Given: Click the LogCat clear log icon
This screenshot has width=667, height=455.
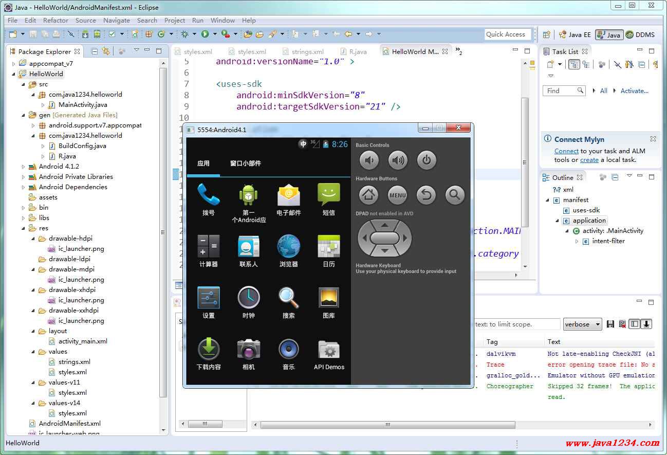Looking at the screenshot, I should (622, 324).
